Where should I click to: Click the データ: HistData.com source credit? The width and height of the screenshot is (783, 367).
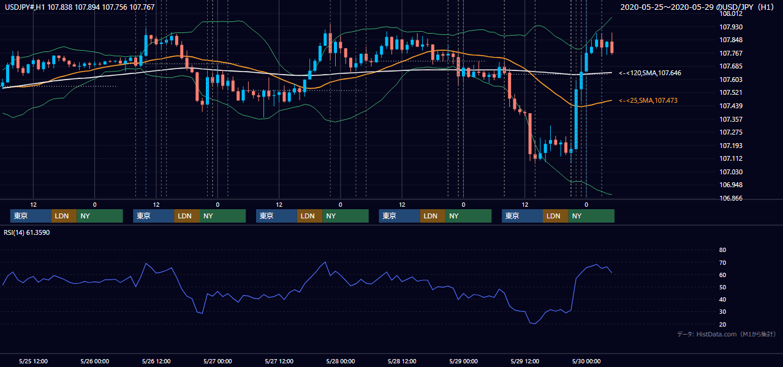pyautogui.click(x=727, y=334)
